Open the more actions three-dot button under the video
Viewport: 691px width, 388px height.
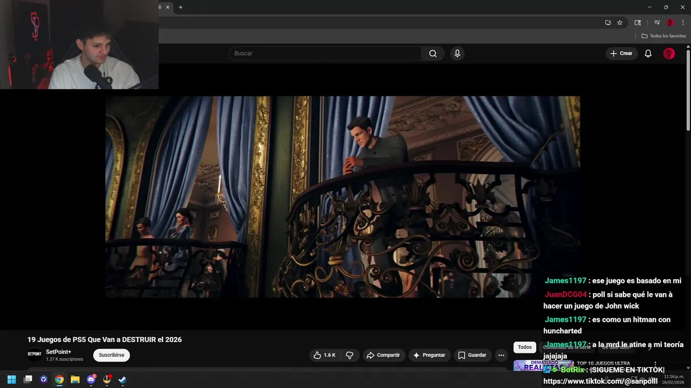pos(501,355)
